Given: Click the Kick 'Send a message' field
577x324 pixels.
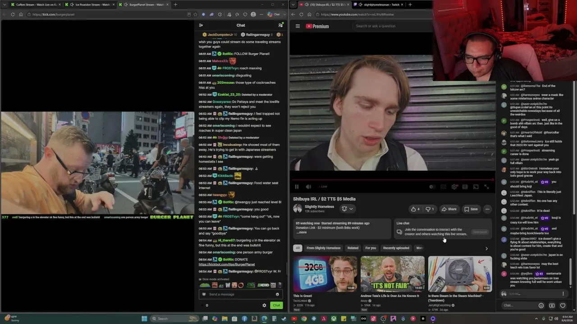Looking at the screenshot, I should [x=241, y=294].
